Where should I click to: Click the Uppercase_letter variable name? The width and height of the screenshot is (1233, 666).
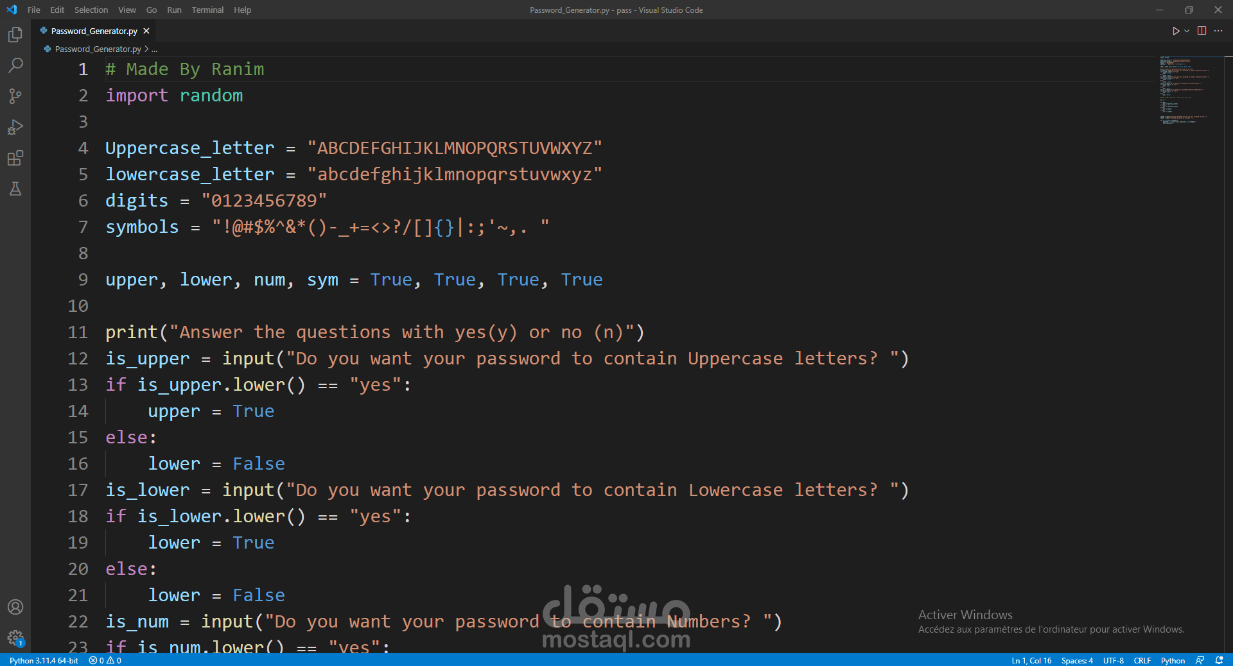(189, 148)
